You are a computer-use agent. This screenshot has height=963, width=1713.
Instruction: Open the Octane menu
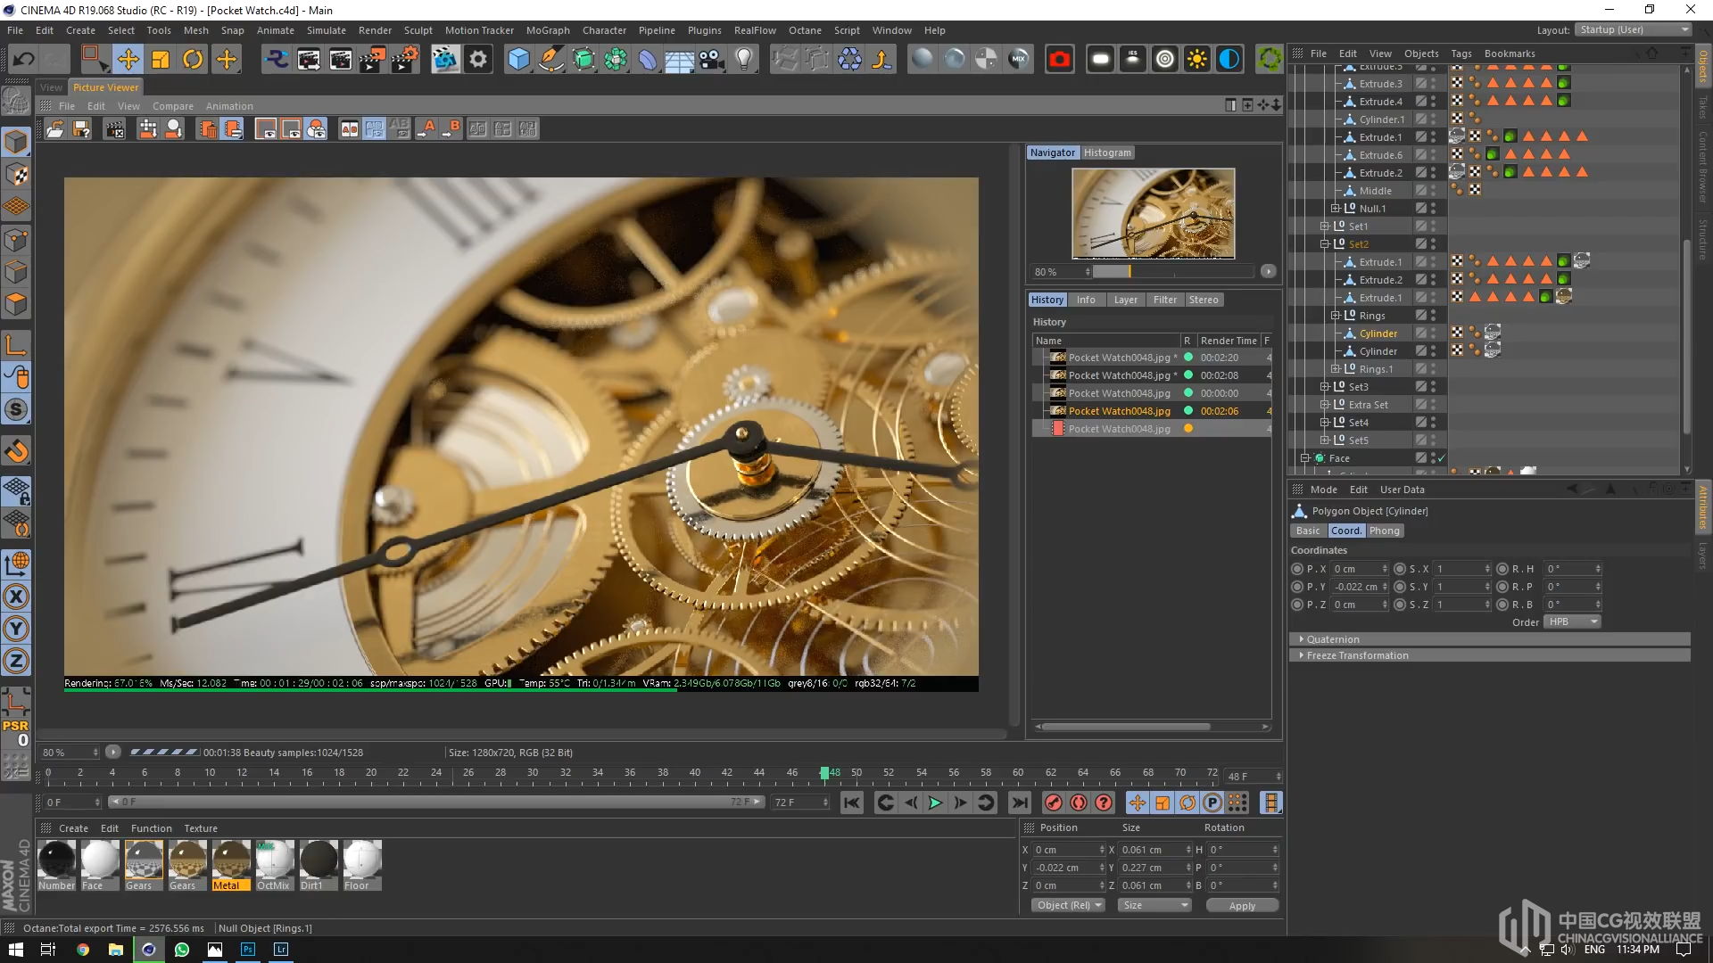[805, 30]
